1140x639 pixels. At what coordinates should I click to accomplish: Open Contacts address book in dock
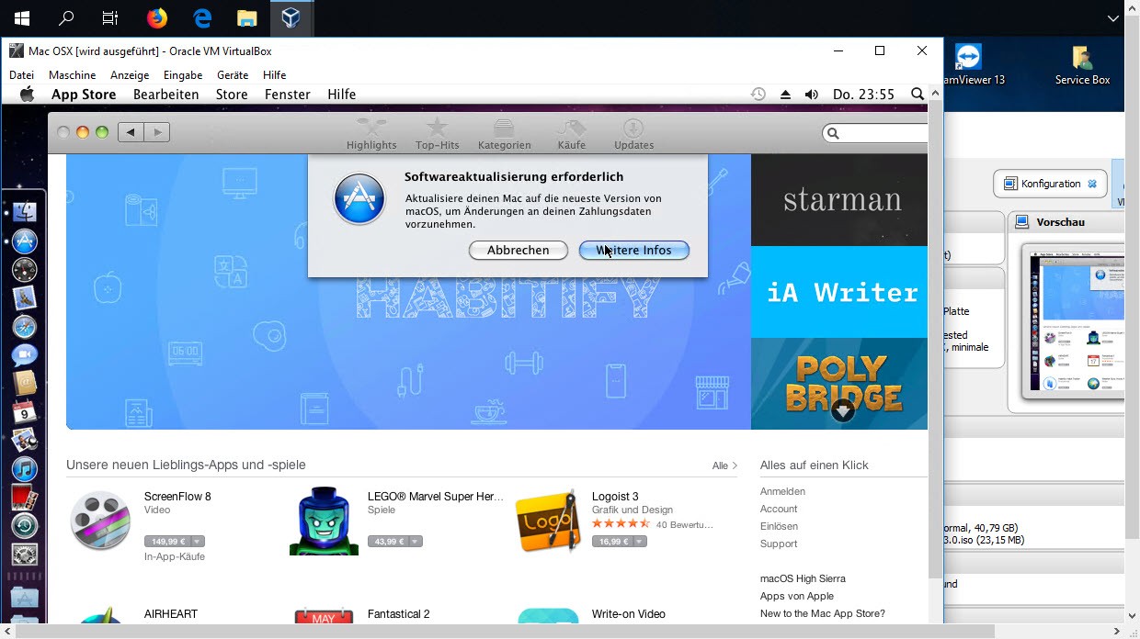tap(24, 383)
